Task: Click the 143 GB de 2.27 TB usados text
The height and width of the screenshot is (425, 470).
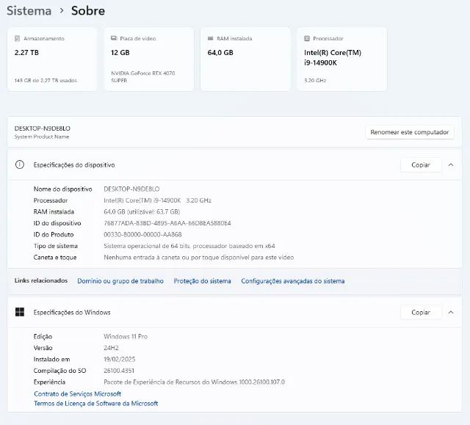Action: (46, 80)
